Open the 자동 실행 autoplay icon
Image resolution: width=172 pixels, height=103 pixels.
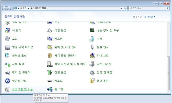tap(7, 64)
